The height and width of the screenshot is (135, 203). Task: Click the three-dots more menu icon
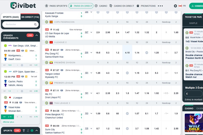coord(160,6)
